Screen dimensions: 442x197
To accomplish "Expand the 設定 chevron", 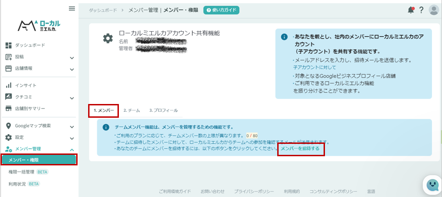I will click(x=72, y=138).
